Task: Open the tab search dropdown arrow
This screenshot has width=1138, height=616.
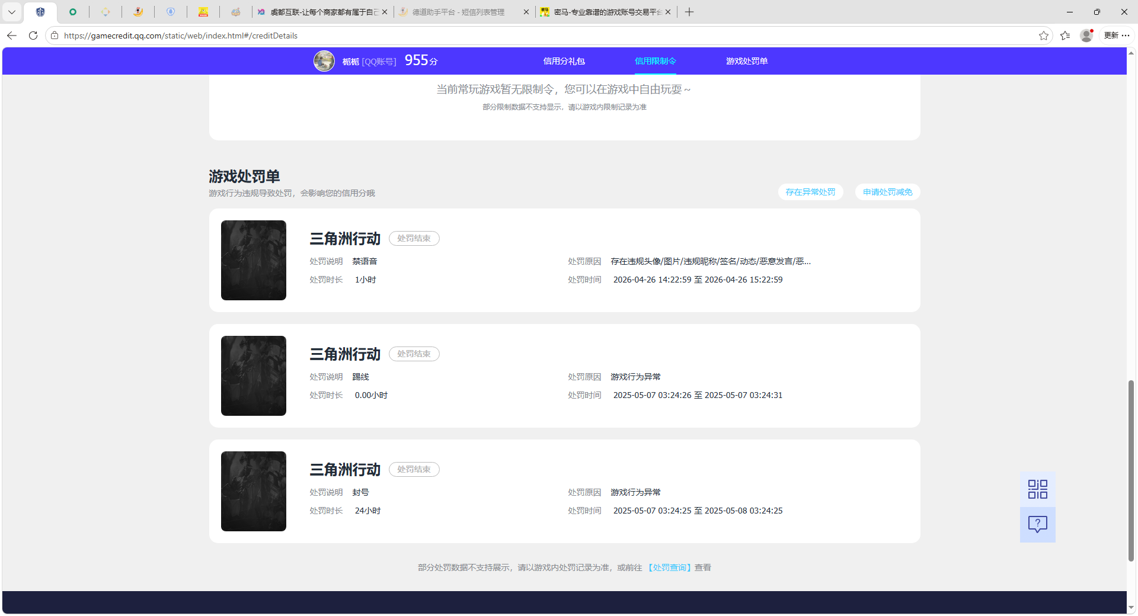Action: click(x=12, y=12)
